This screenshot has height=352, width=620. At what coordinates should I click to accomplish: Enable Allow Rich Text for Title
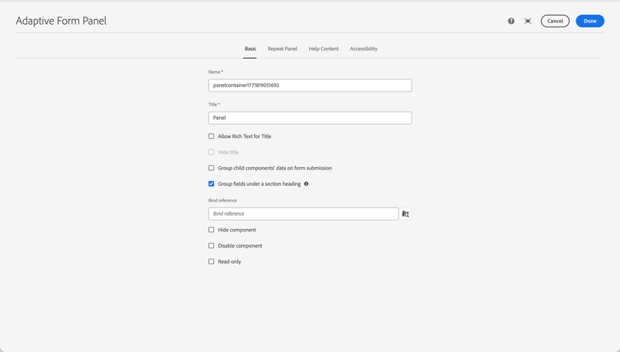(211, 136)
